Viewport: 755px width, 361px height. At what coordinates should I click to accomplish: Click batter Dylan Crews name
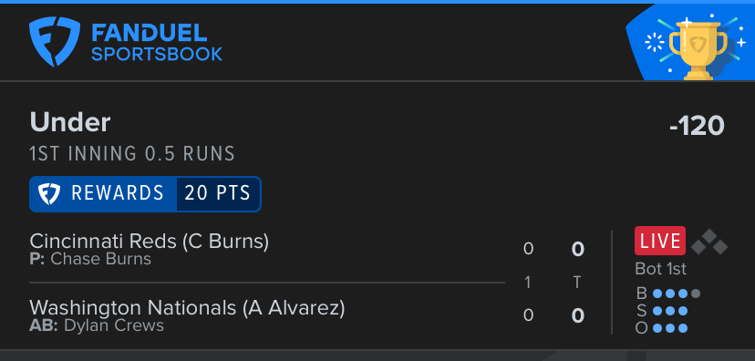click(114, 325)
